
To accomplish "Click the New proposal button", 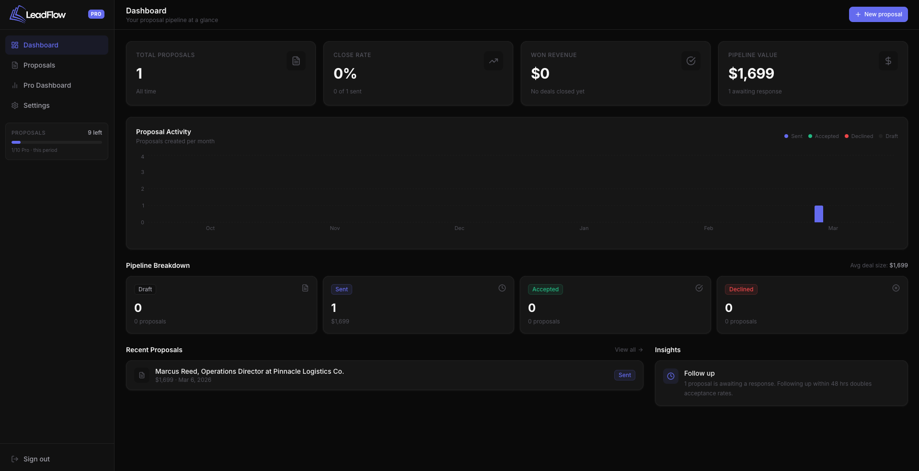I will pyautogui.click(x=878, y=14).
